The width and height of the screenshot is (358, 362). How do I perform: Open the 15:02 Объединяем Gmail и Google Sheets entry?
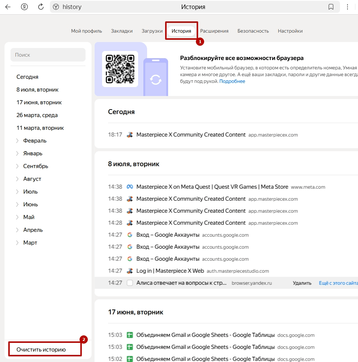pos(205,359)
